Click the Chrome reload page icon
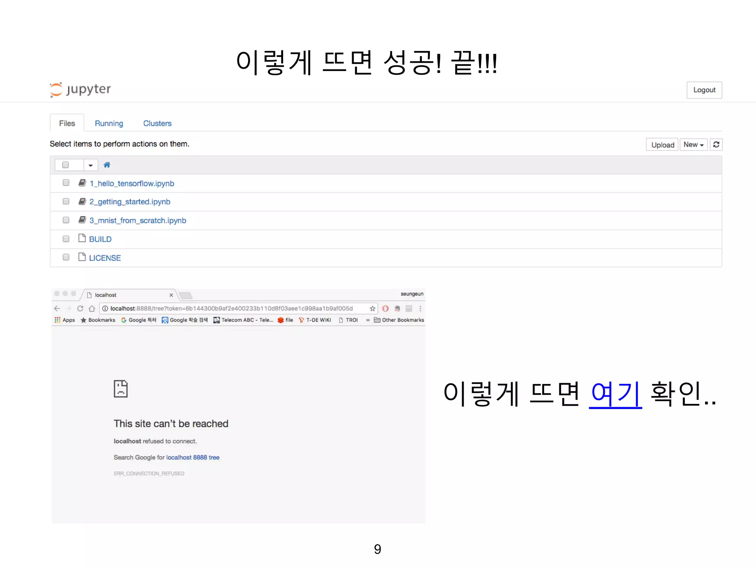Image resolution: width=756 pixels, height=567 pixels. click(x=80, y=309)
